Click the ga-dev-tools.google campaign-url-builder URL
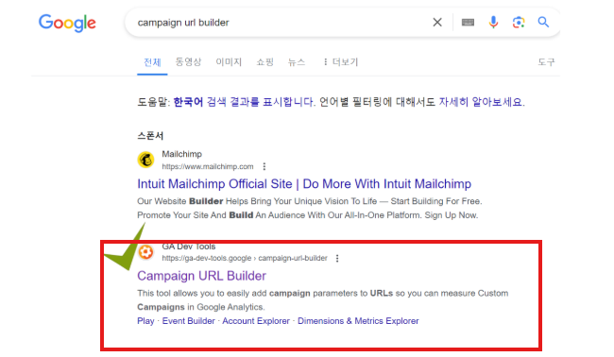The width and height of the screenshot is (614, 357). (245, 259)
